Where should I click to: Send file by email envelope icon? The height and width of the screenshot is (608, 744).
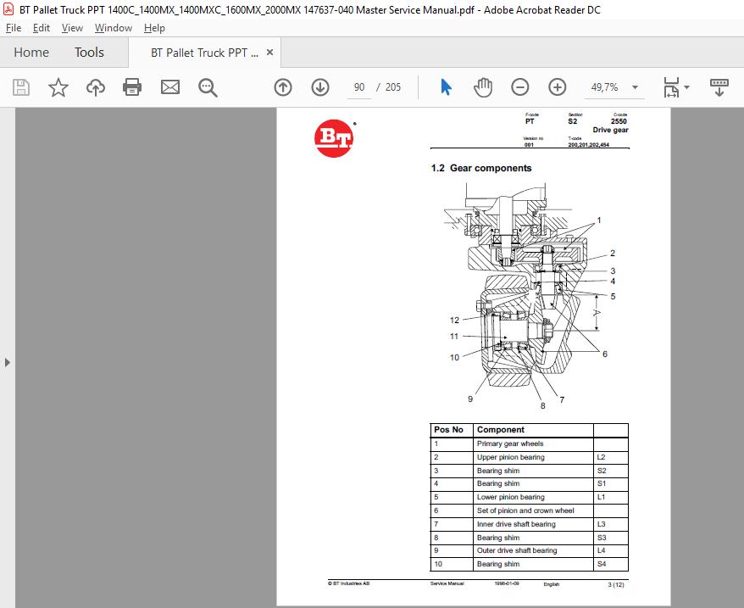[x=169, y=87]
